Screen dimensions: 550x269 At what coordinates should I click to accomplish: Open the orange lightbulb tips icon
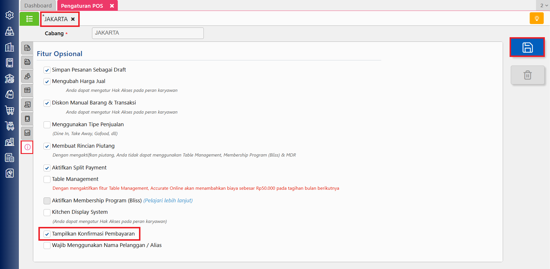537,18
